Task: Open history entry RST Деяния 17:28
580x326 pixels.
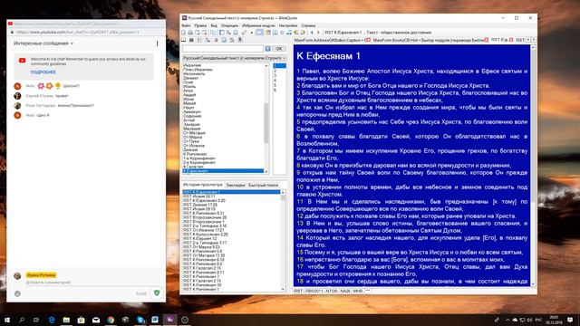Action: tap(200, 205)
